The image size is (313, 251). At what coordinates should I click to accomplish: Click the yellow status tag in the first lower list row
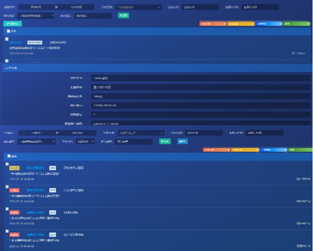[x=15, y=168]
